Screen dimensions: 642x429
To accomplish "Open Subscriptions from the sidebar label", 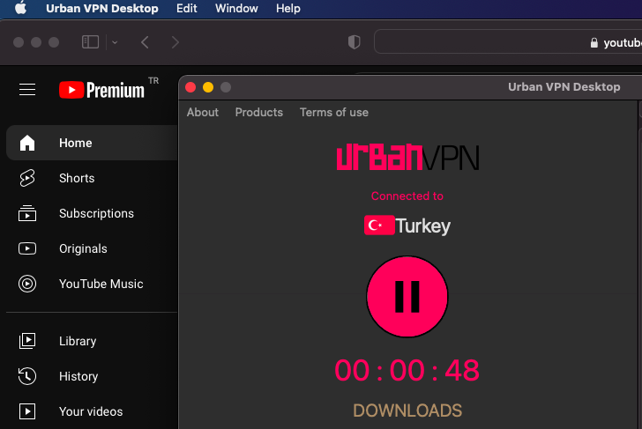I will point(96,213).
